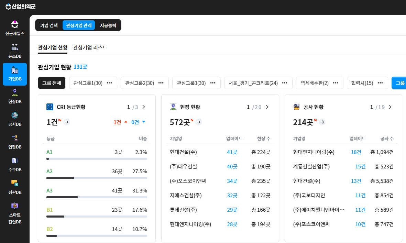Open the 관심그룹1(30) more options menu

(x=109, y=83)
